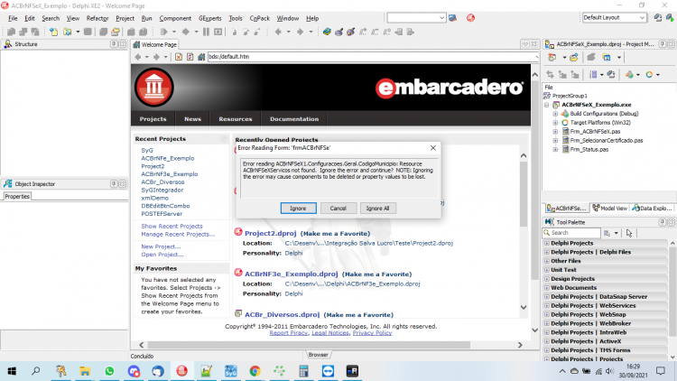The height and width of the screenshot is (381, 677).
Task: Expand the Frm_Status.pas node
Action: pos(556,150)
